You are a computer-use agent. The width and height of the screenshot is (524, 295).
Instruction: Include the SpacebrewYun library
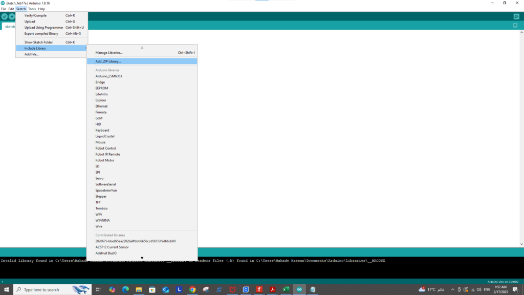(142, 191)
